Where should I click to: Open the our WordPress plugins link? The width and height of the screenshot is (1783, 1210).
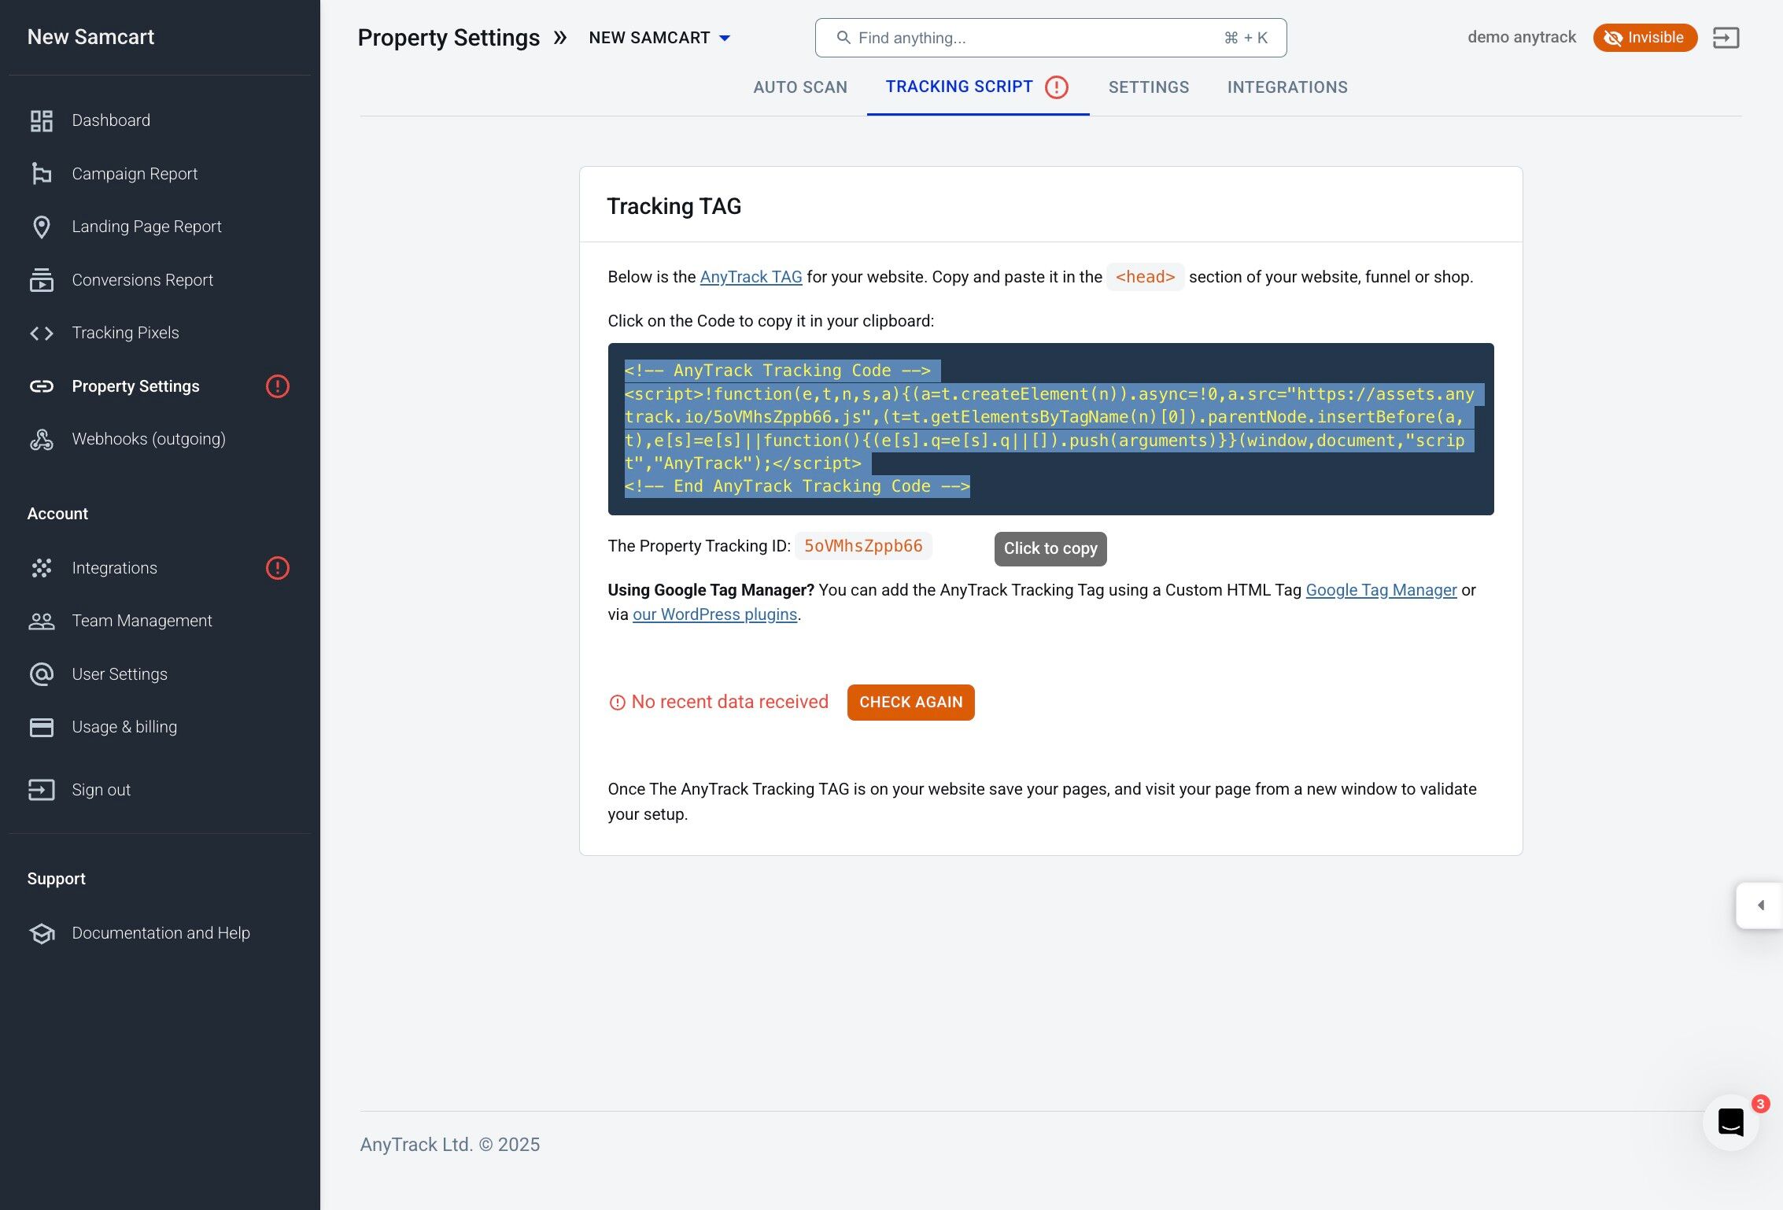[x=714, y=614]
